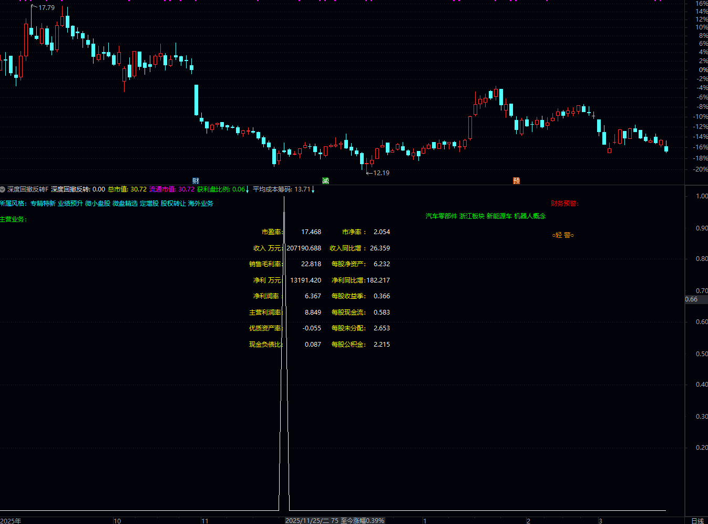This screenshot has height=524, width=708.
Task: Click the 所属风格 label
Action: [13, 204]
